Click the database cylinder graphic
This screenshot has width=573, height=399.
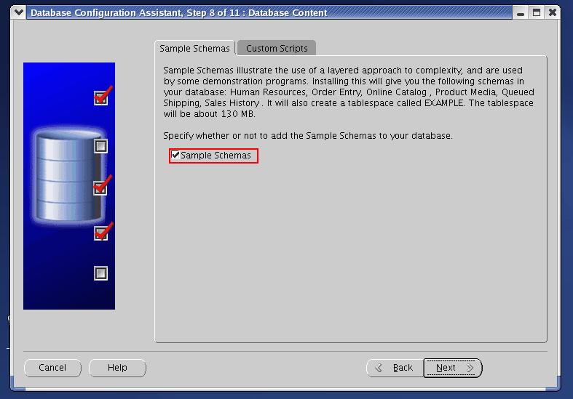click(67, 177)
